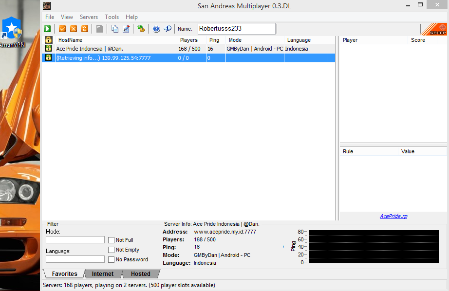Switch to the Favorites tab
The image size is (449, 291).
click(x=64, y=274)
